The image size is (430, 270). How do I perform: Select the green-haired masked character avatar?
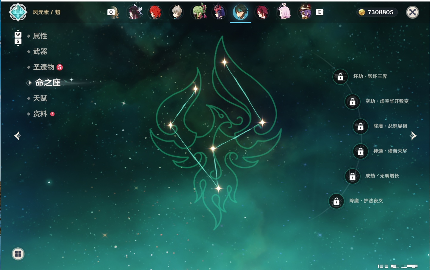pos(199,12)
